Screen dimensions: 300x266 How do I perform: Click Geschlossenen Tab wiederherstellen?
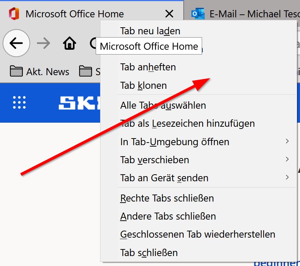point(198,234)
